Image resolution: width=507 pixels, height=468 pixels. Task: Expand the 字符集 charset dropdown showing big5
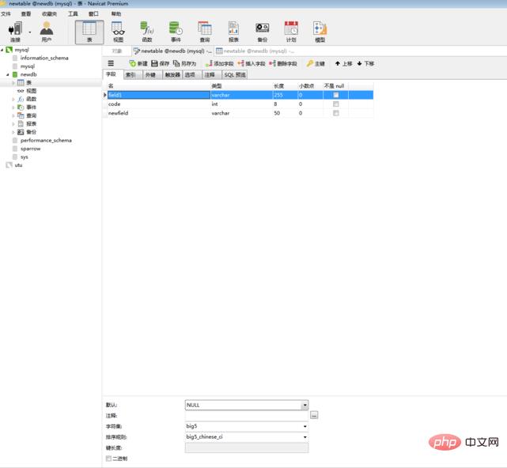point(305,426)
